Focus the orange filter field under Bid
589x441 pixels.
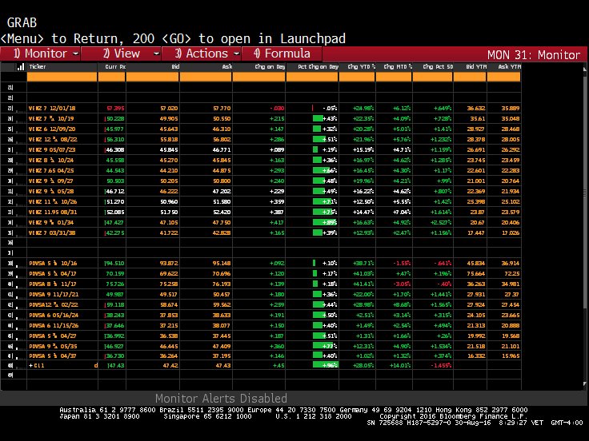point(153,77)
